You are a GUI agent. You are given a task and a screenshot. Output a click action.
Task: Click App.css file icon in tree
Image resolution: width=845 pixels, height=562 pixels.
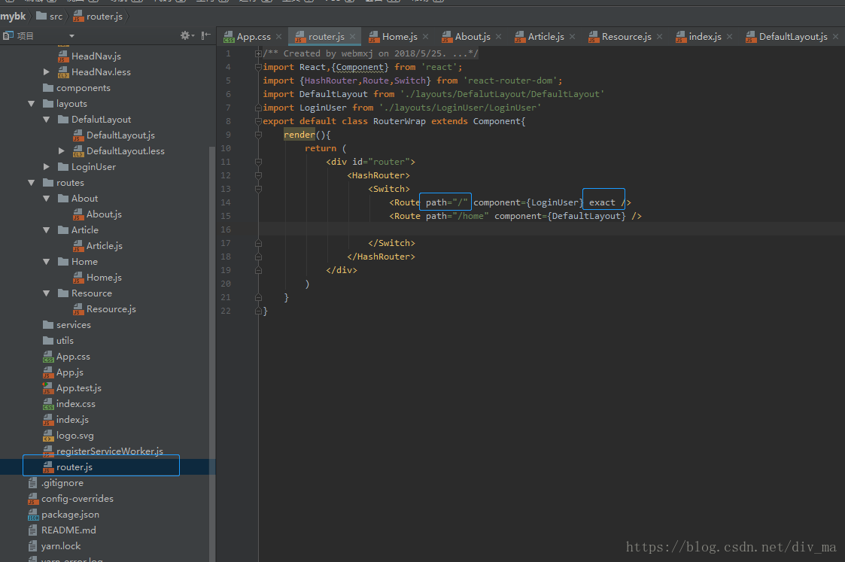[48, 357]
